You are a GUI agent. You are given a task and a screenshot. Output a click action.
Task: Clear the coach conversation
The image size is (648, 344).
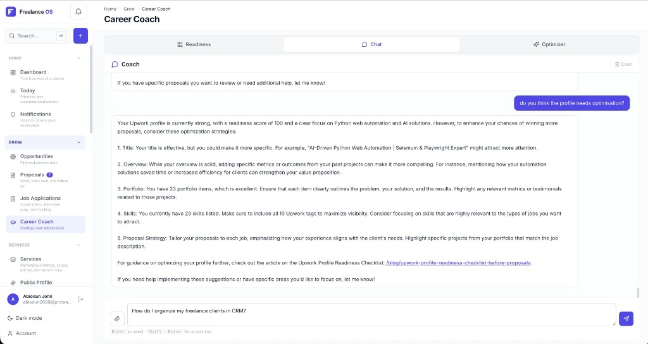pos(623,64)
